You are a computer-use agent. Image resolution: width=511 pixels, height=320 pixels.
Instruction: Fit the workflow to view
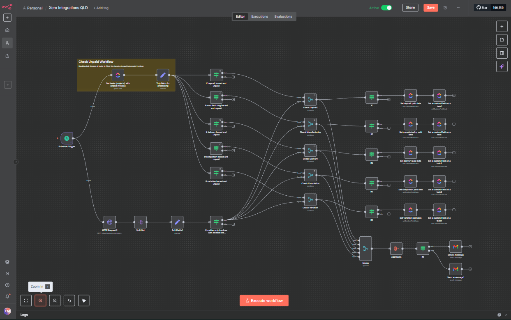click(x=26, y=300)
